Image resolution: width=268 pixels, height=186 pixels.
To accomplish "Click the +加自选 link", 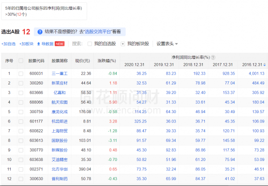I will 8,44.
